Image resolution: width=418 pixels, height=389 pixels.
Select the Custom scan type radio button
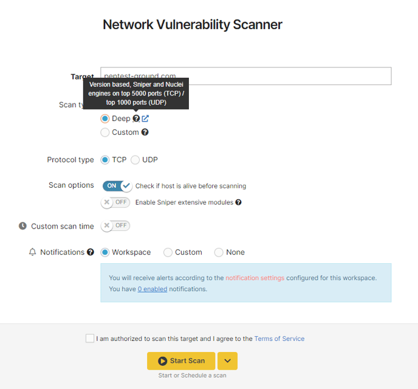[105, 133]
